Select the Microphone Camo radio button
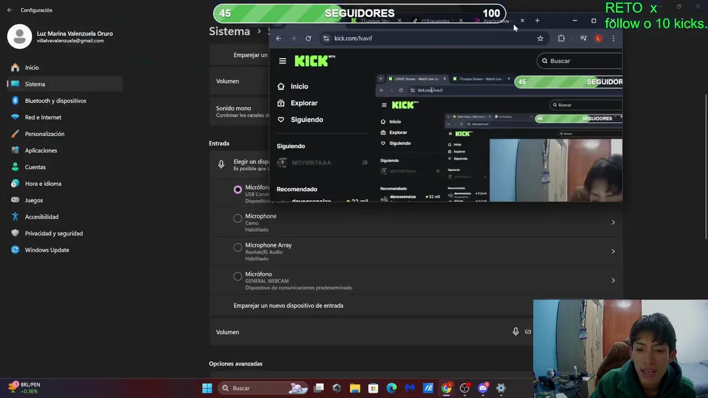 pos(238,218)
